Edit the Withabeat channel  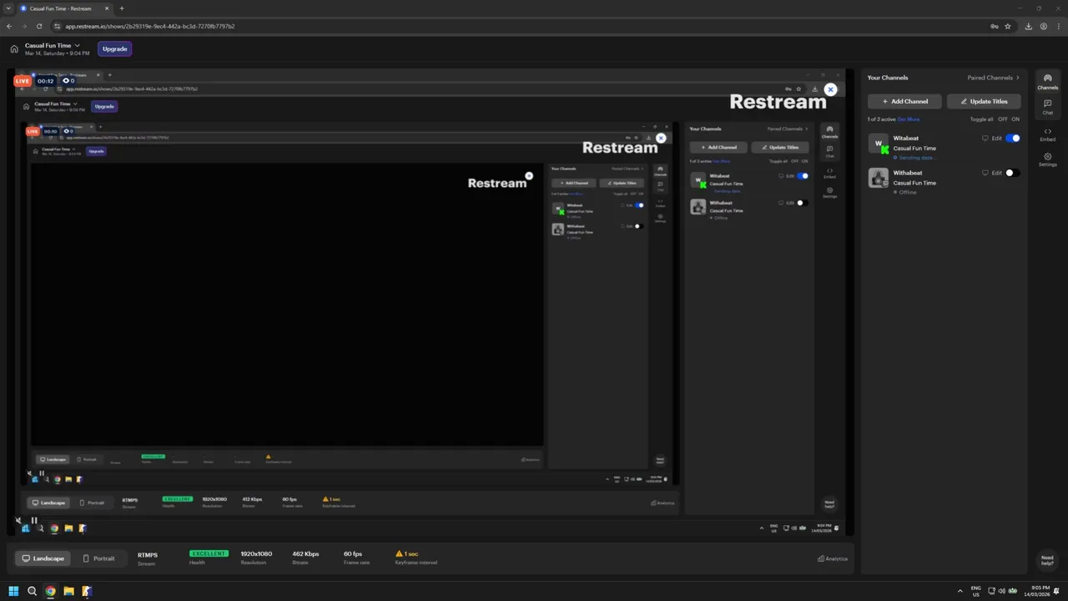click(x=996, y=173)
